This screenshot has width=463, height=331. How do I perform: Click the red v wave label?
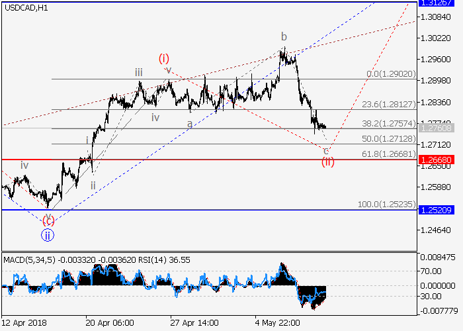tap(168, 70)
